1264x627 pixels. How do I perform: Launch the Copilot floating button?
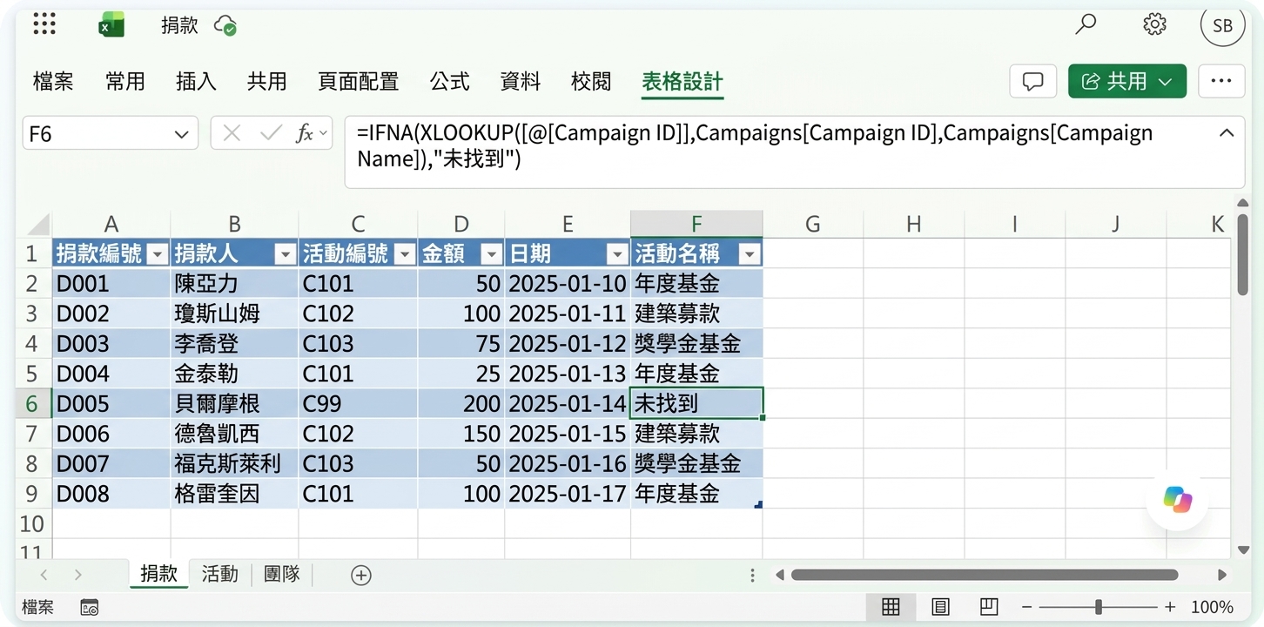click(1177, 500)
